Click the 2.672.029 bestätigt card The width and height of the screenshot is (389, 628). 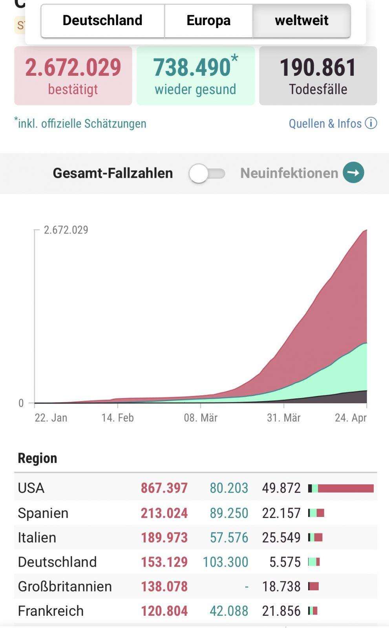[73, 76]
